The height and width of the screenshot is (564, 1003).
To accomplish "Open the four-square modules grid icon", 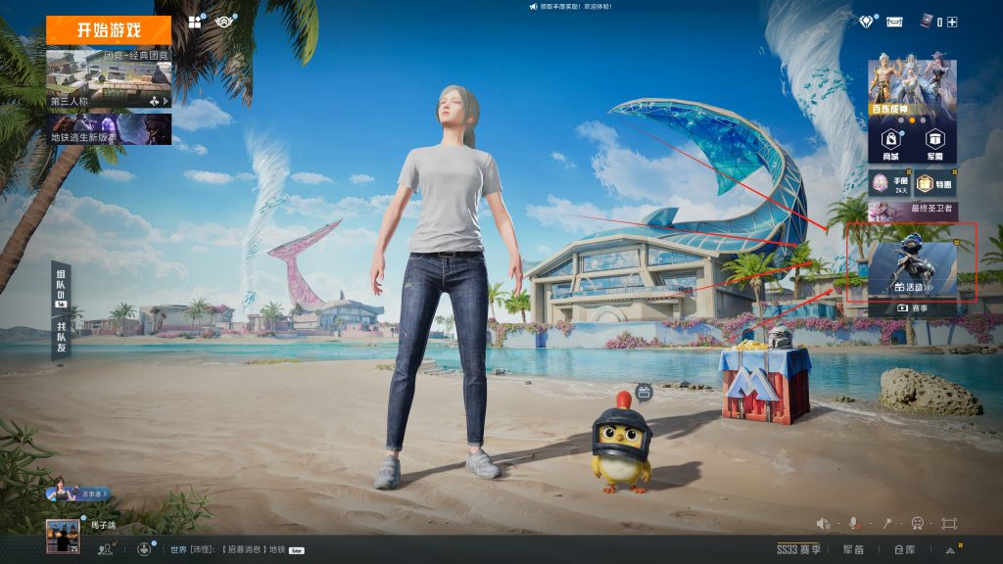I will [x=195, y=22].
